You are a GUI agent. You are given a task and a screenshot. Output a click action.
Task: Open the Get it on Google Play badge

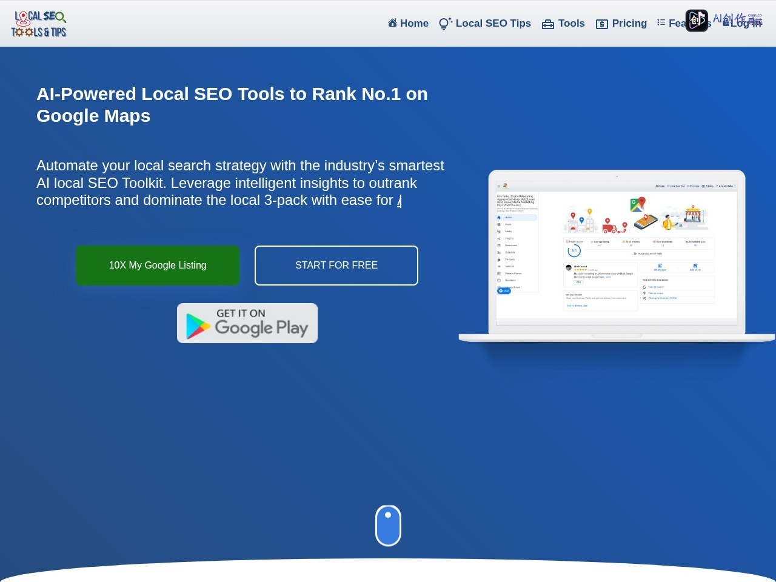pyautogui.click(x=247, y=323)
